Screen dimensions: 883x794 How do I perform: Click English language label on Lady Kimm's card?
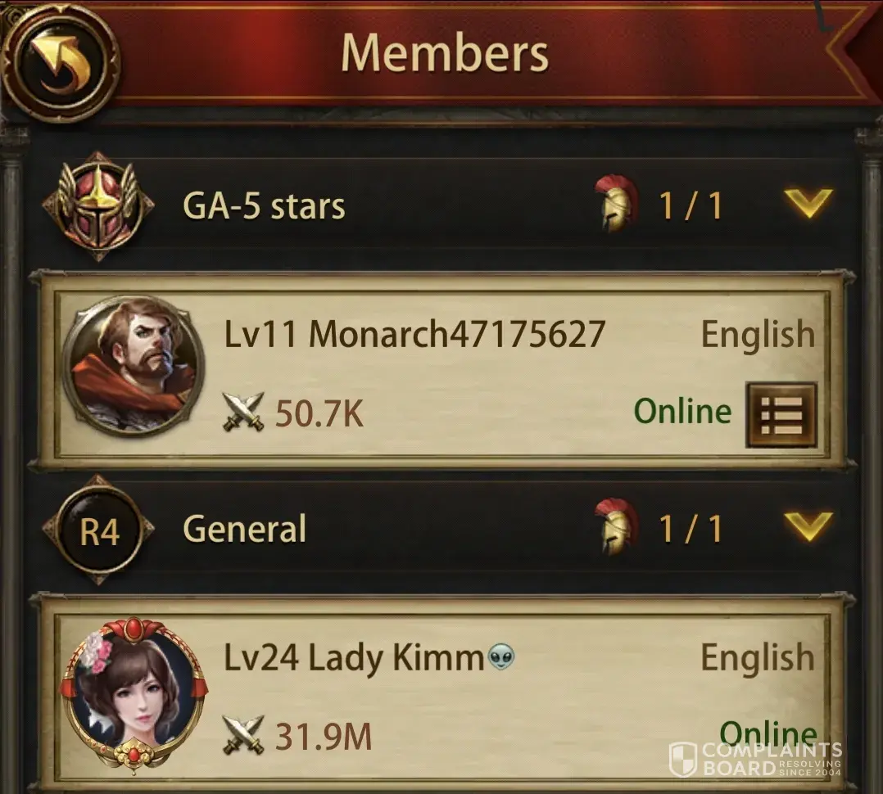pyautogui.click(x=758, y=658)
